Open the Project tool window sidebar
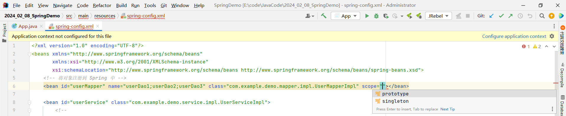 (x=4, y=33)
